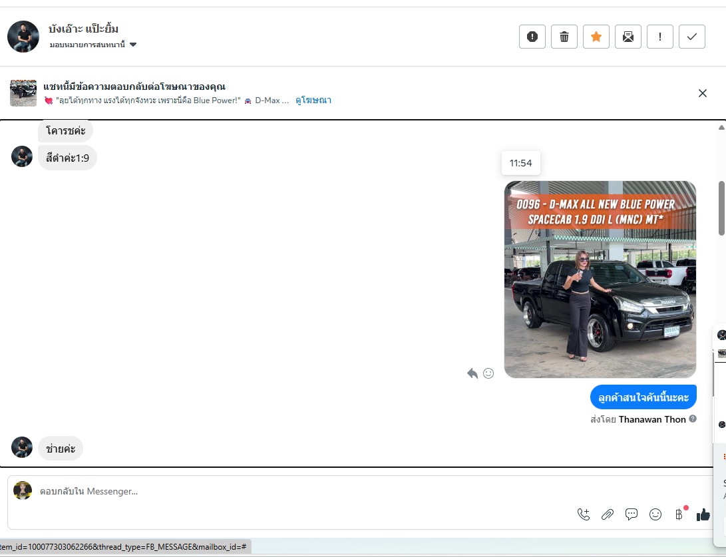Open the assign conversation dropdown arrow
This screenshot has width=726, height=557.
133,45
